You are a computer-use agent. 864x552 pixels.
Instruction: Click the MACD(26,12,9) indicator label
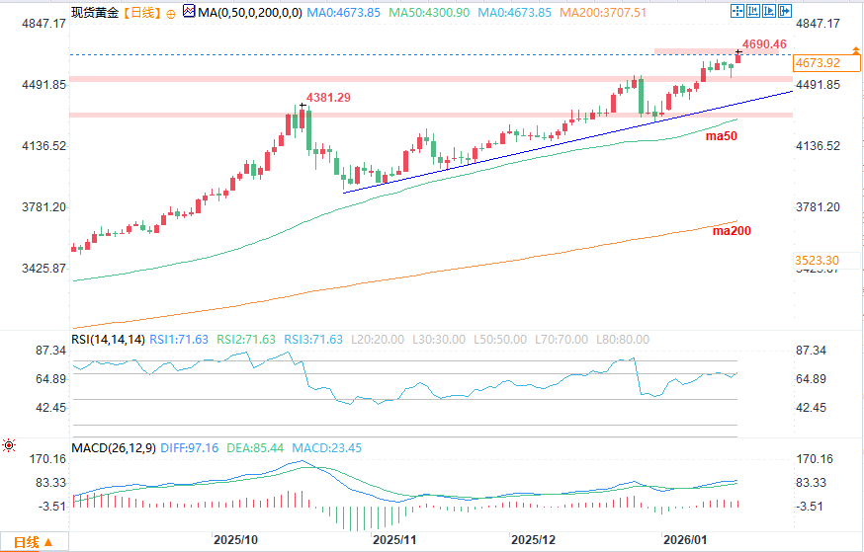pos(115,448)
